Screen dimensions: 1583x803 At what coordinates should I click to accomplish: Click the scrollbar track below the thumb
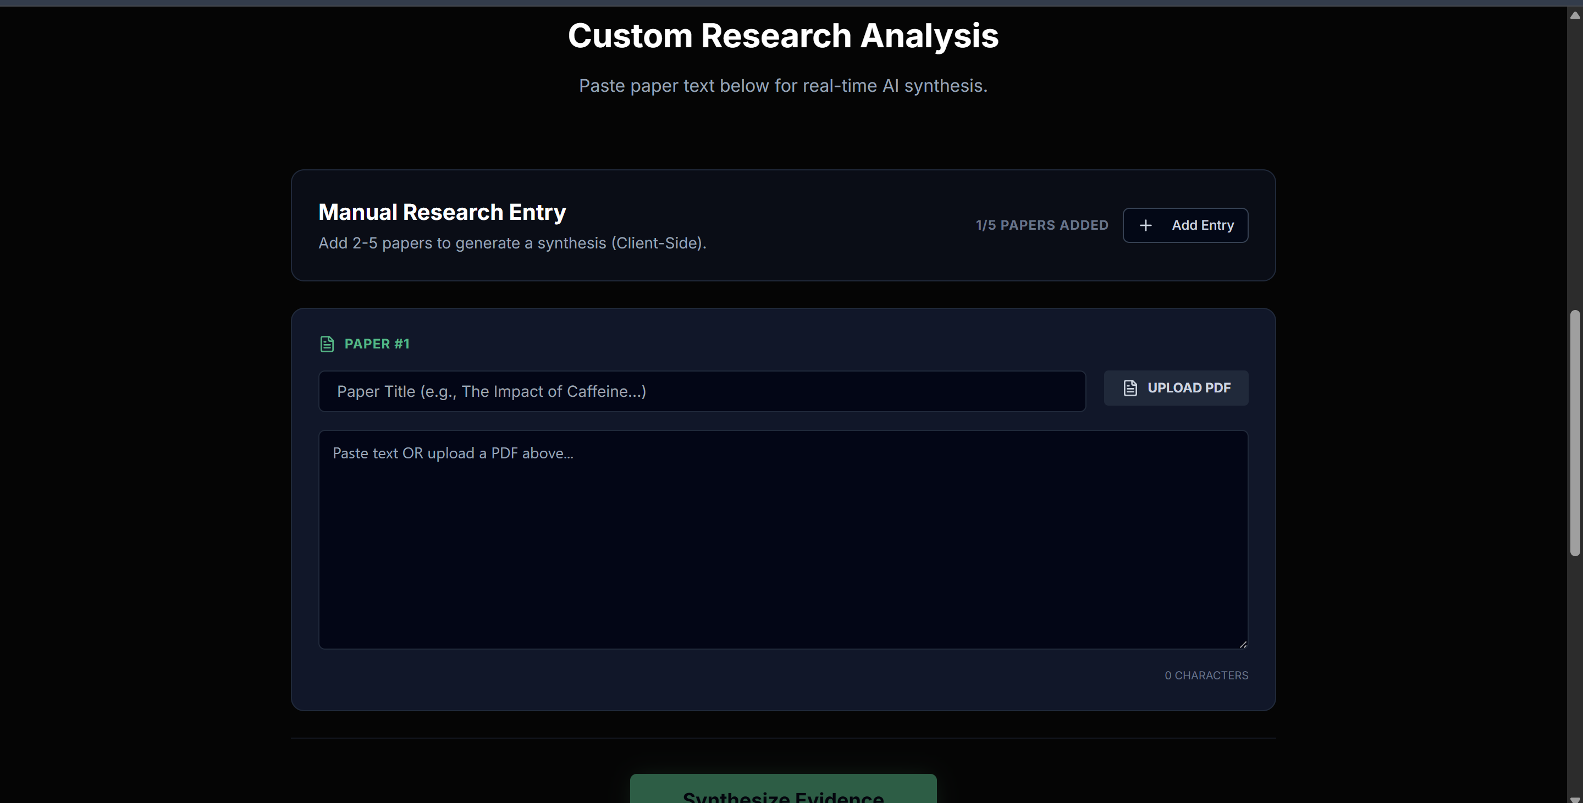coord(1574,676)
